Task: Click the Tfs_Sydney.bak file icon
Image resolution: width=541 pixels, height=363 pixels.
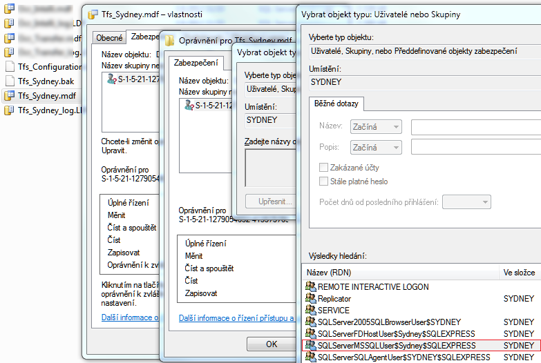Action: pyautogui.click(x=10, y=81)
